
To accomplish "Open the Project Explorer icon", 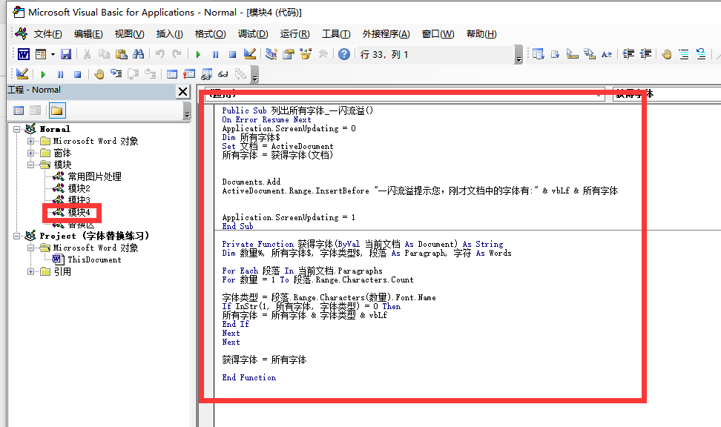I will point(271,54).
